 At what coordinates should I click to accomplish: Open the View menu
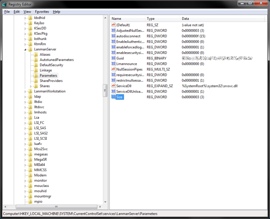(27, 11)
